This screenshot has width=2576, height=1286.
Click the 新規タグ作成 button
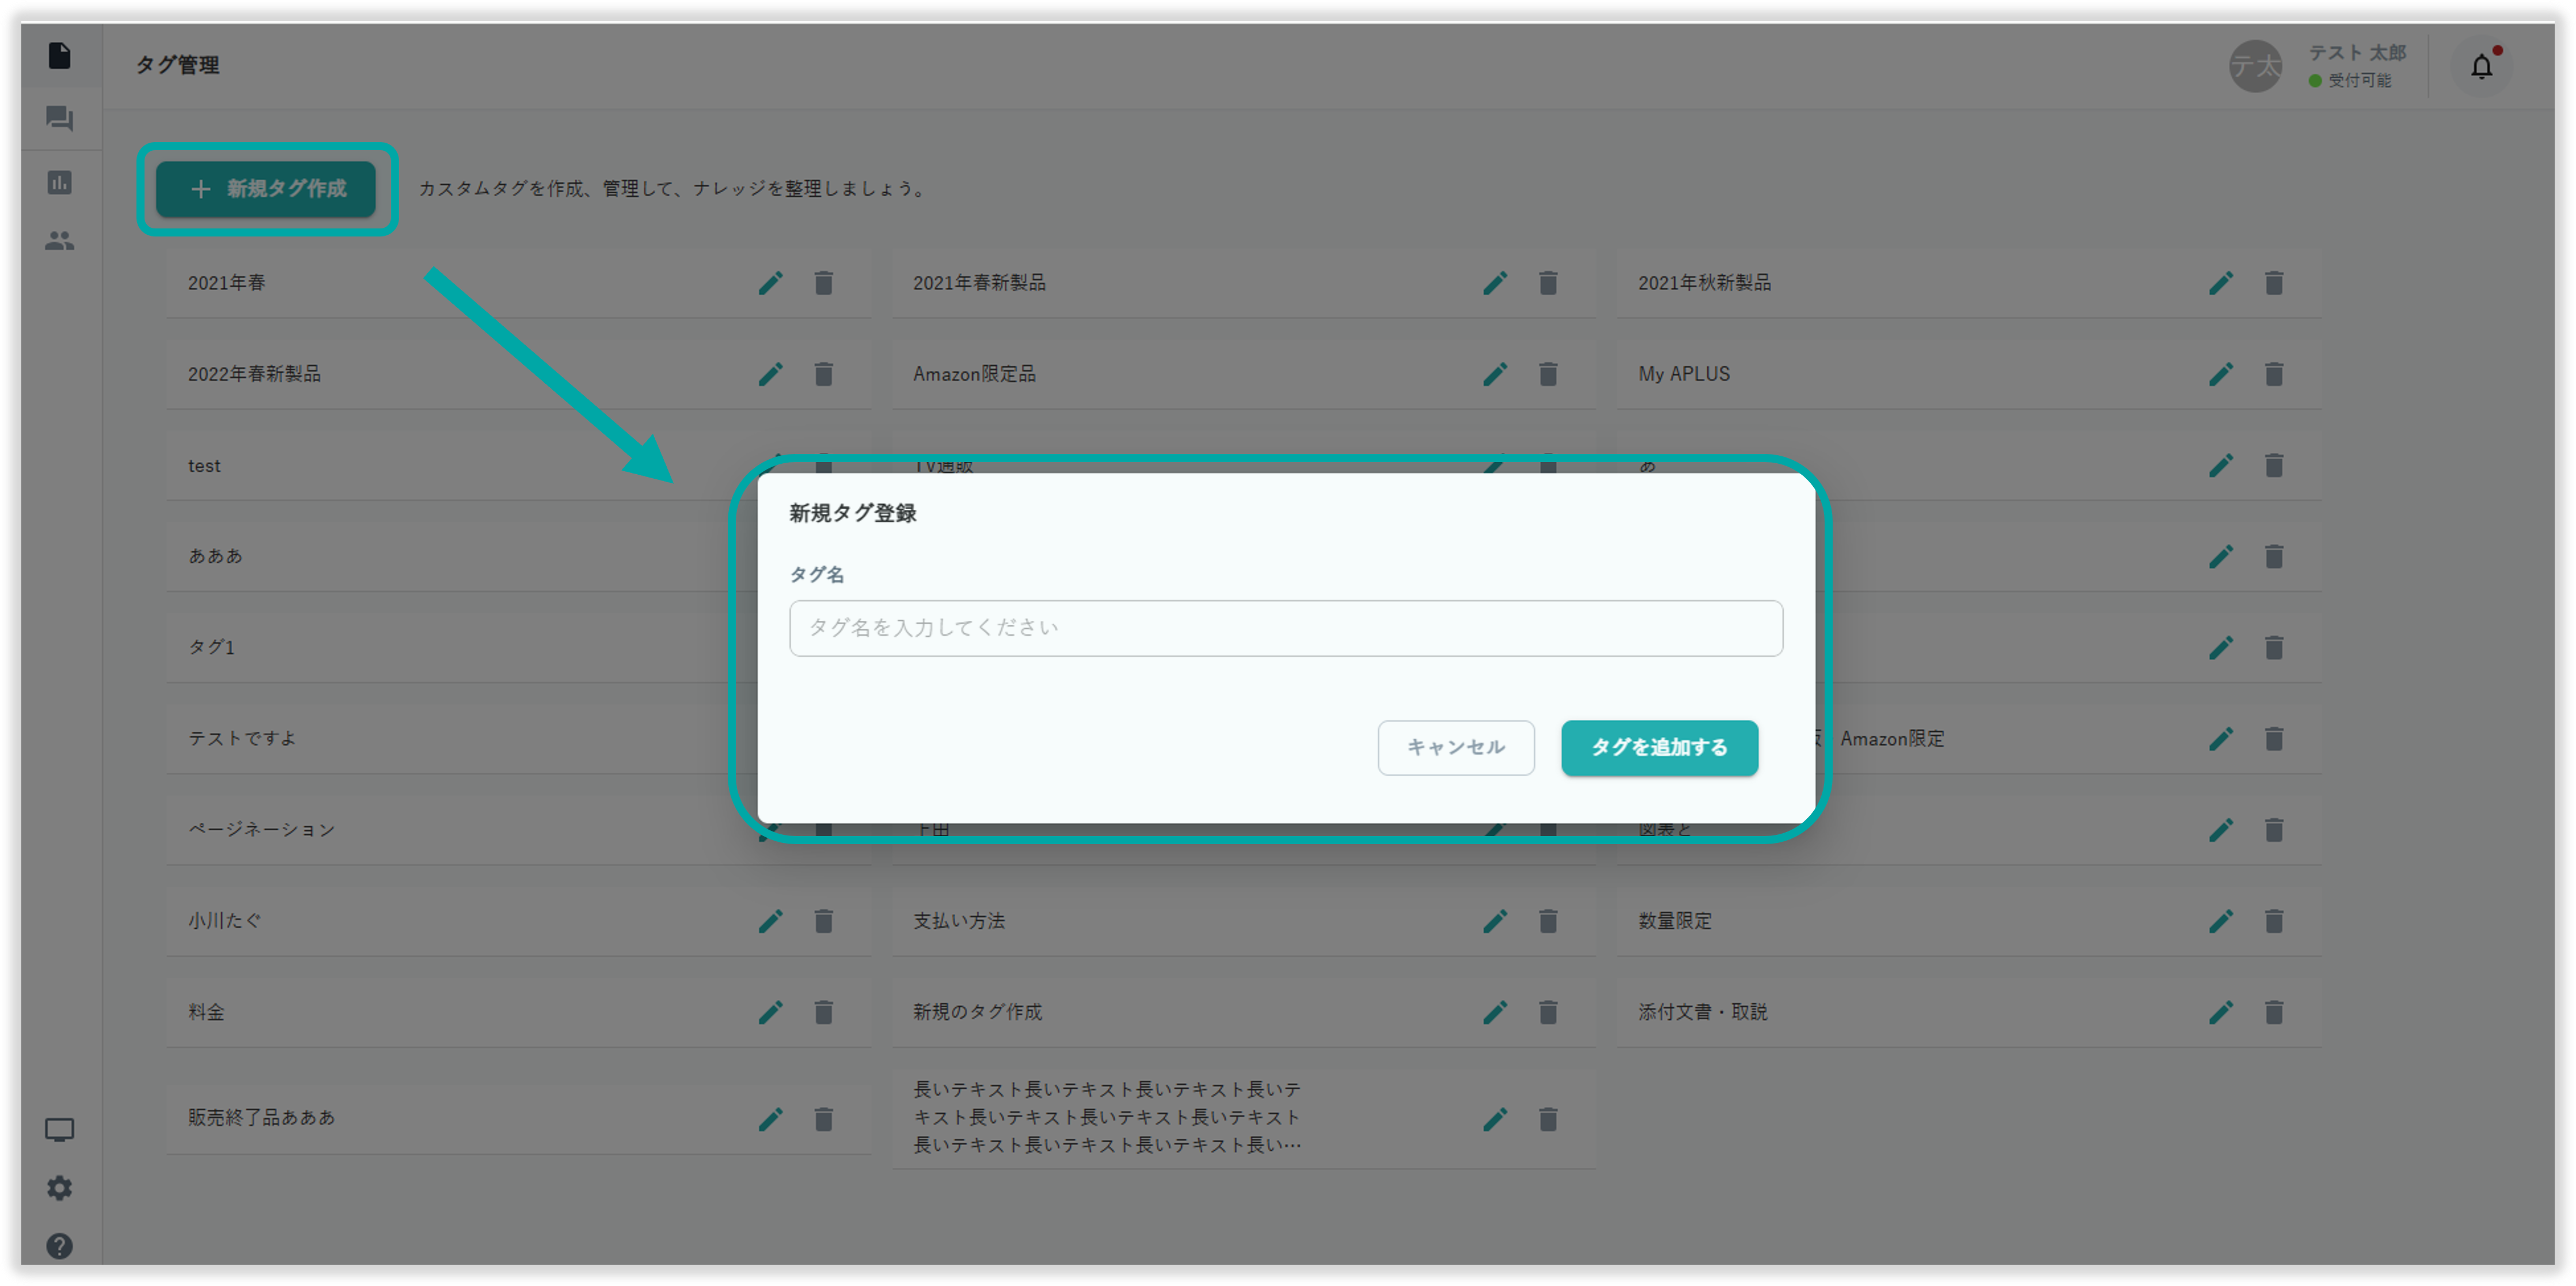pyautogui.click(x=266, y=189)
